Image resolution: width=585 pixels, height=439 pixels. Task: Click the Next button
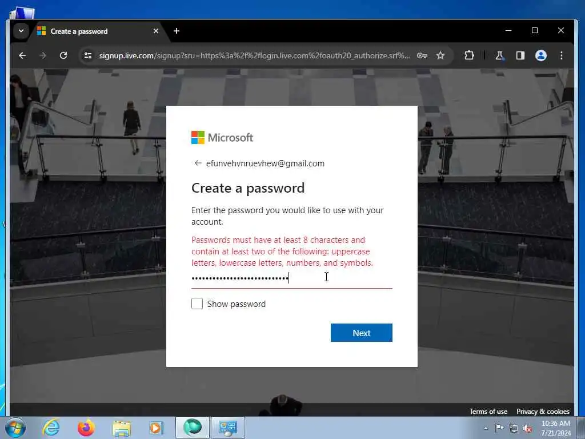362,333
